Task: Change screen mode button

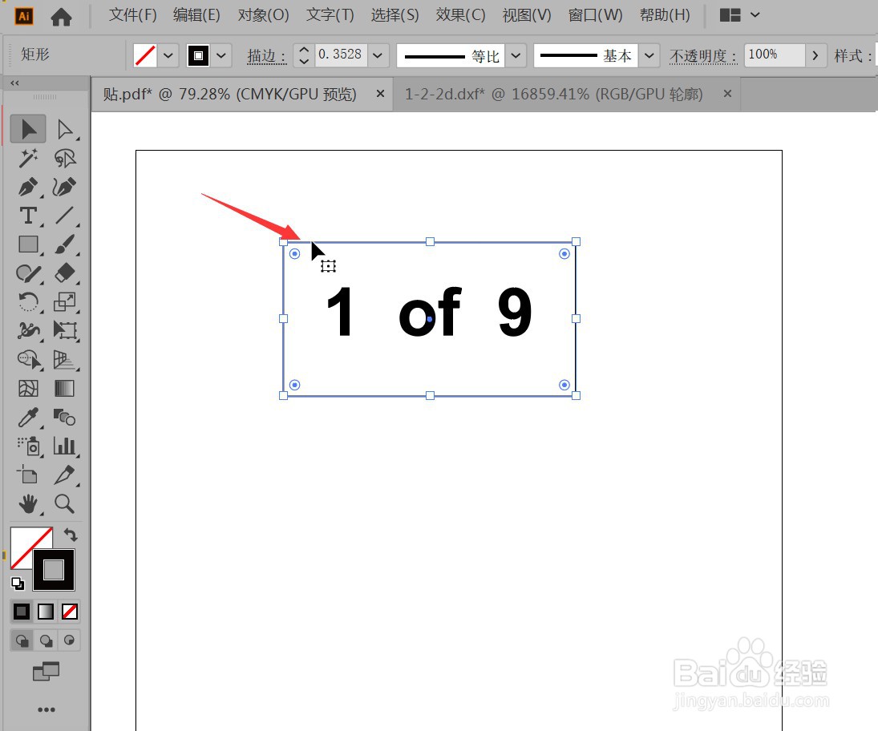Action: click(x=46, y=671)
